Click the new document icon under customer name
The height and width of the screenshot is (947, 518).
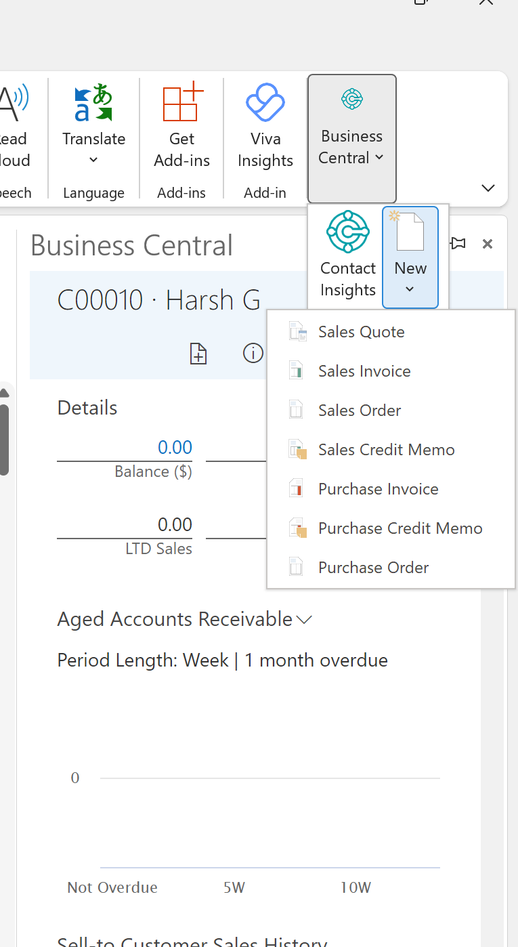[x=198, y=354]
